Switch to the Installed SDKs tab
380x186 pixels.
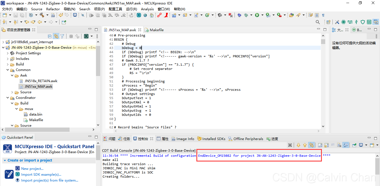[x=211, y=139]
